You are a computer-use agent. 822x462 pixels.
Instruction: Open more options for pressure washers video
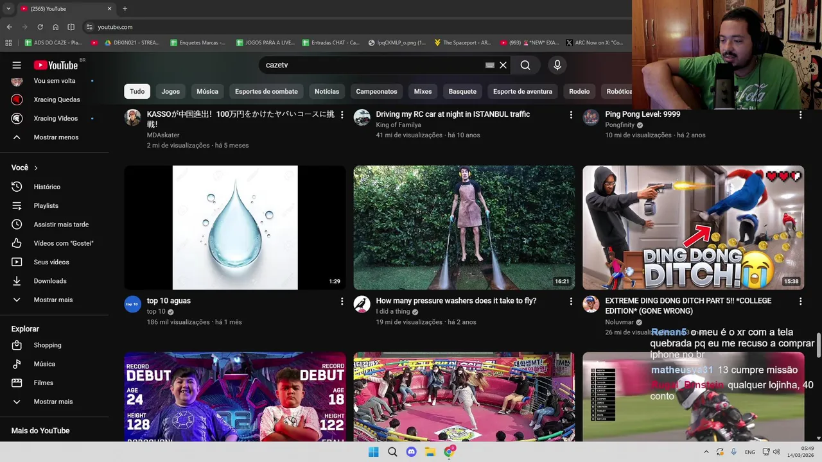571,301
